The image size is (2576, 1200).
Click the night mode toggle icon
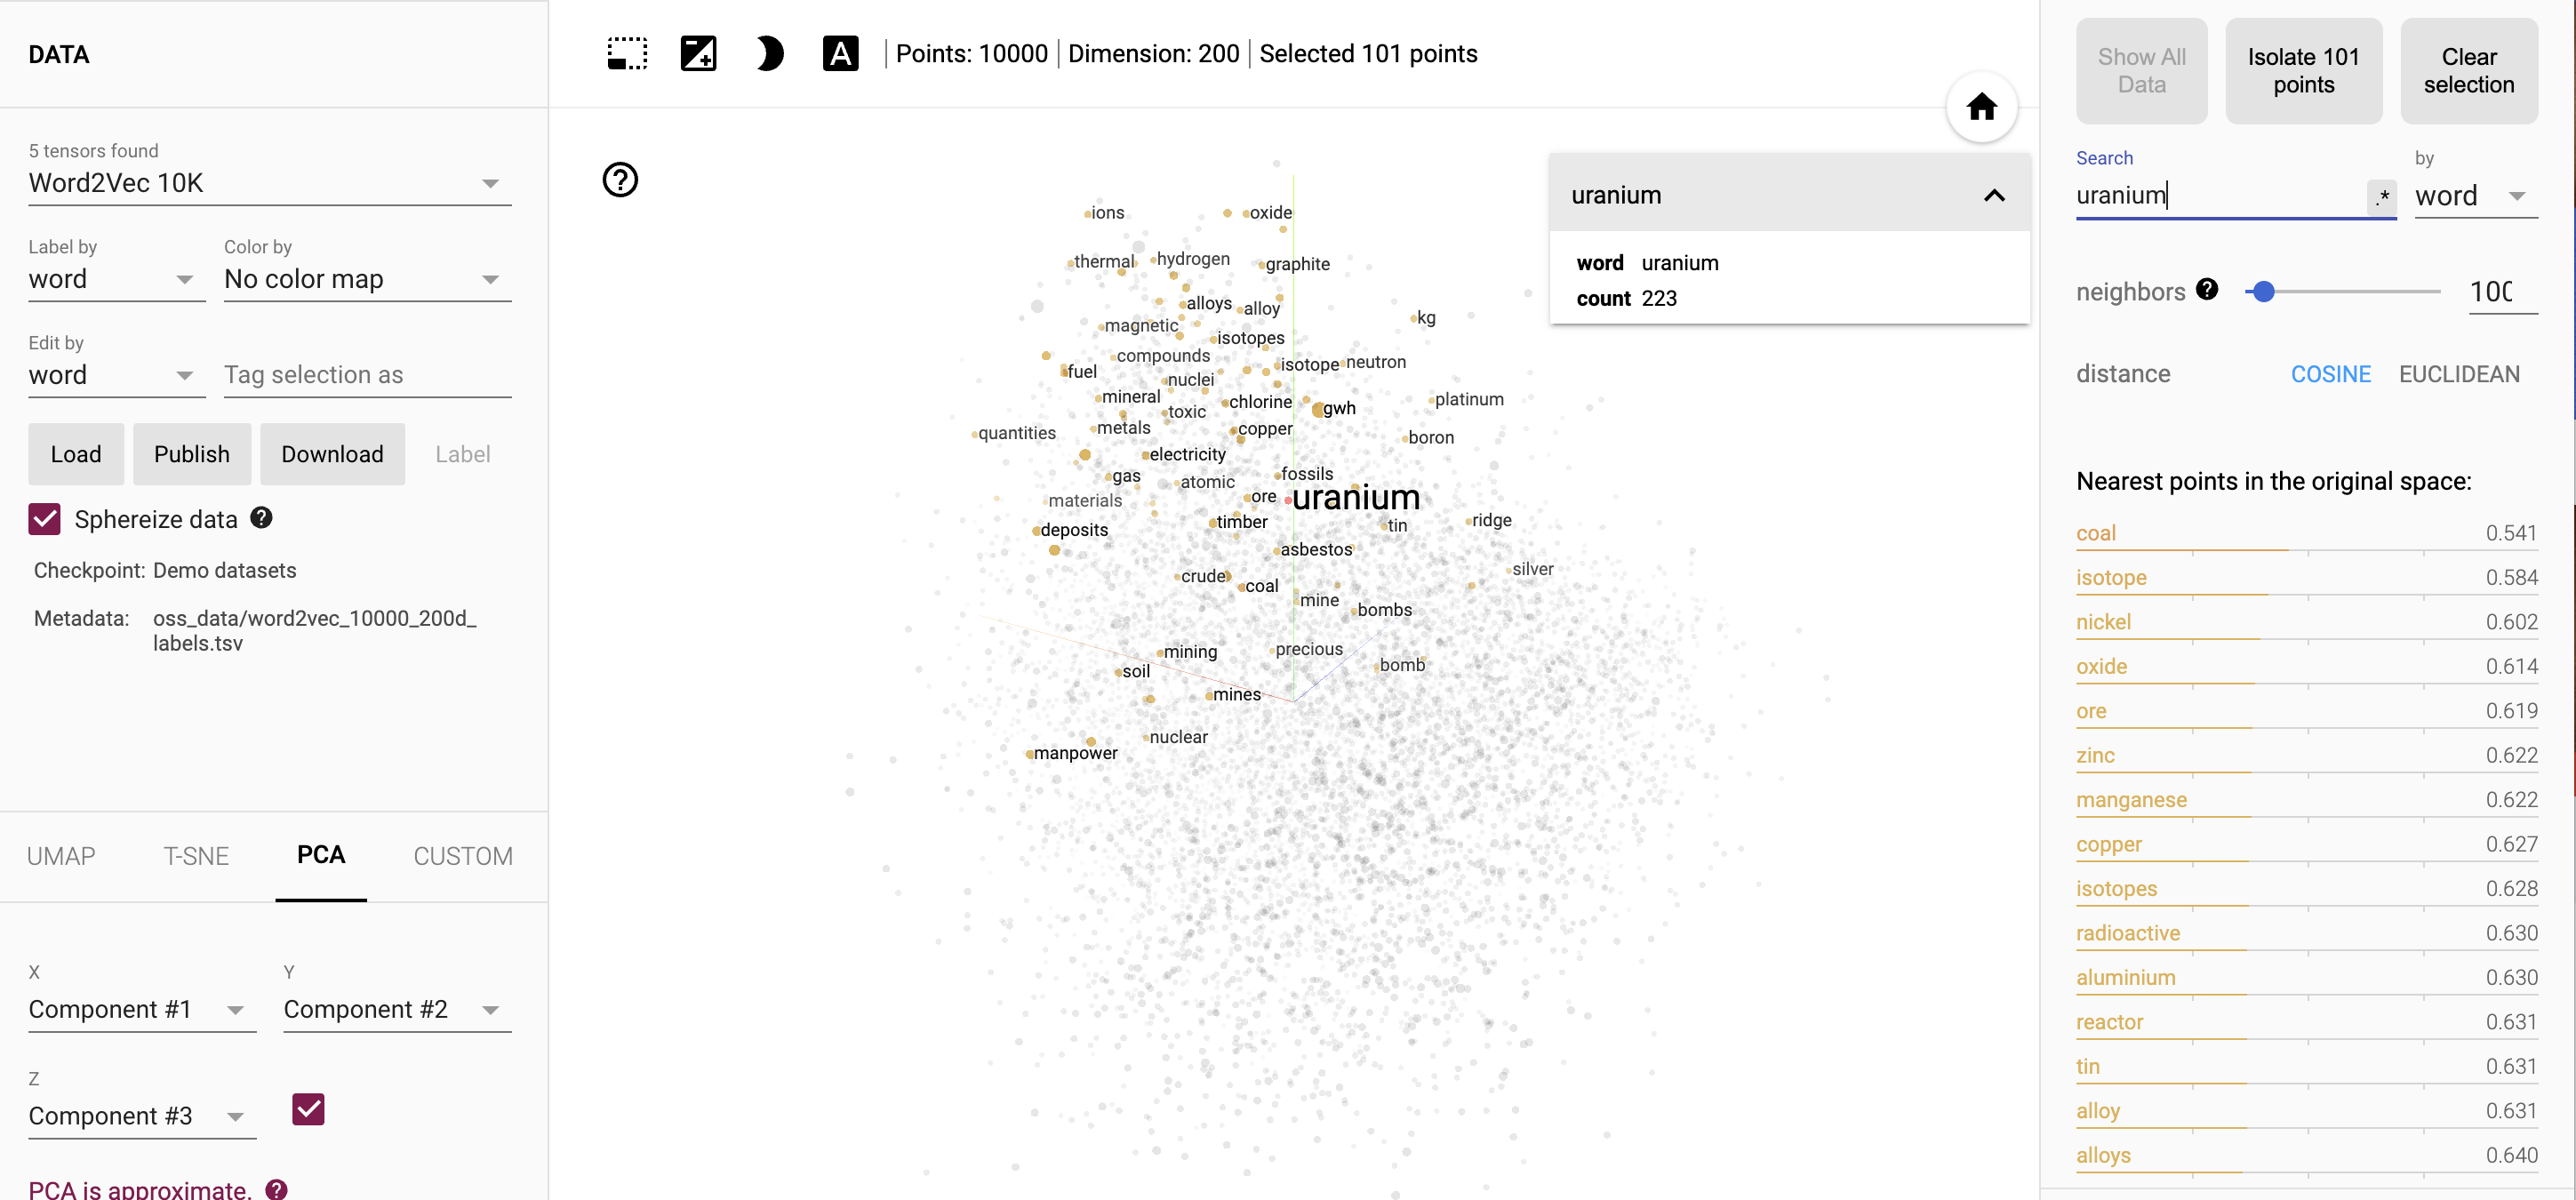[x=767, y=54]
